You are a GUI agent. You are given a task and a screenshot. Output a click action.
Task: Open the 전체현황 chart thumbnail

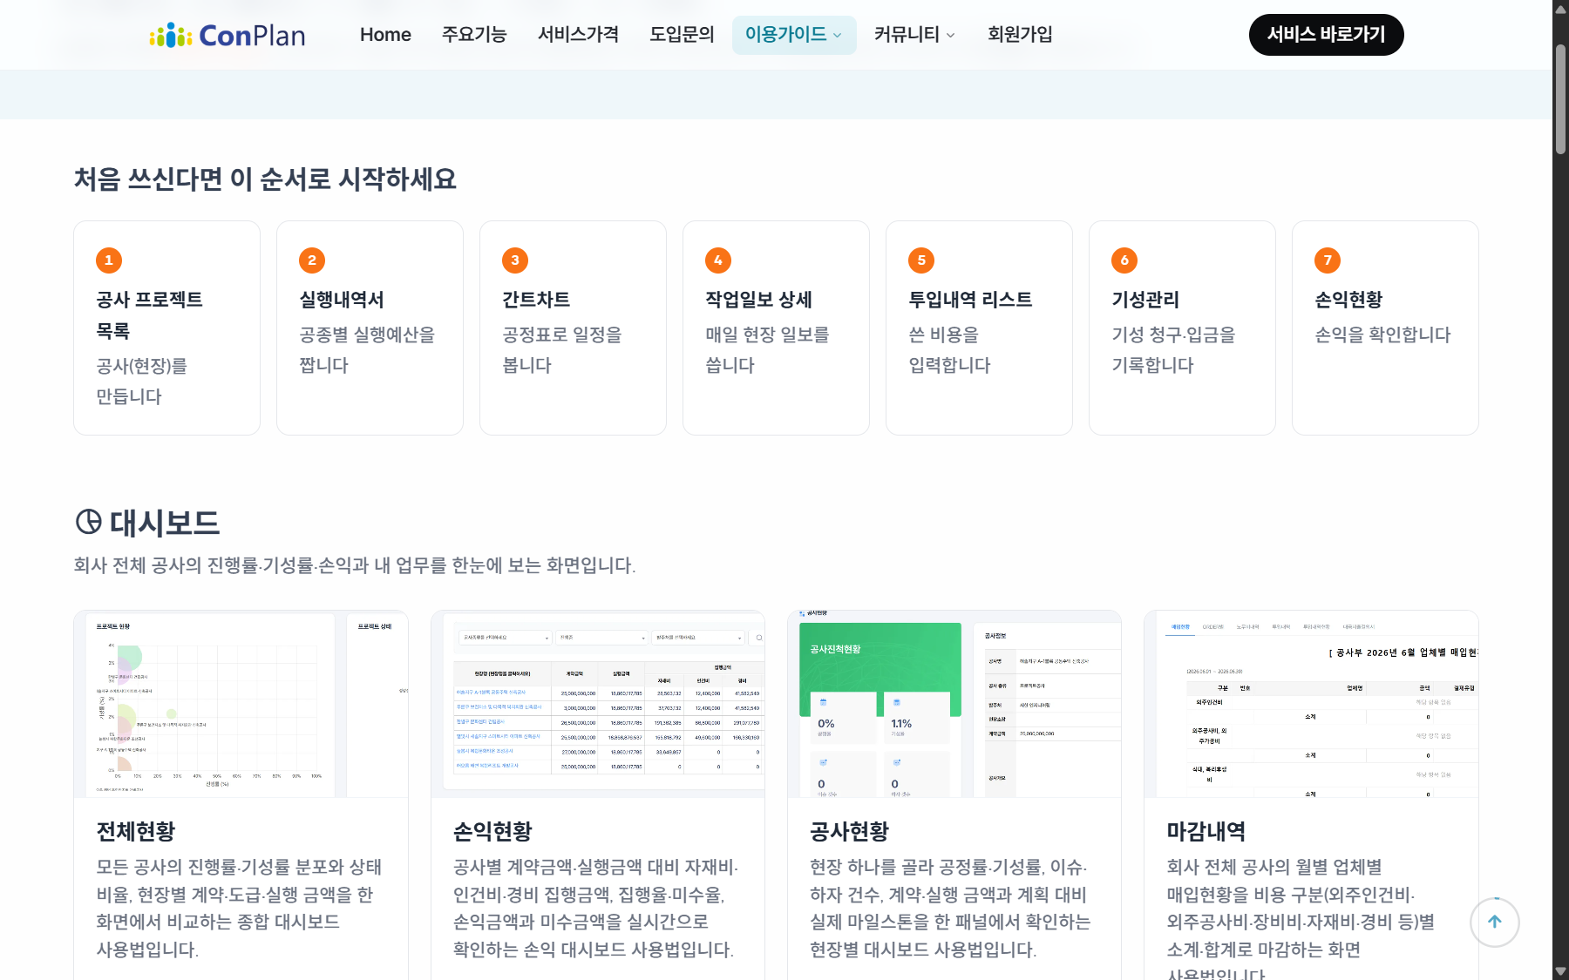click(x=241, y=704)
